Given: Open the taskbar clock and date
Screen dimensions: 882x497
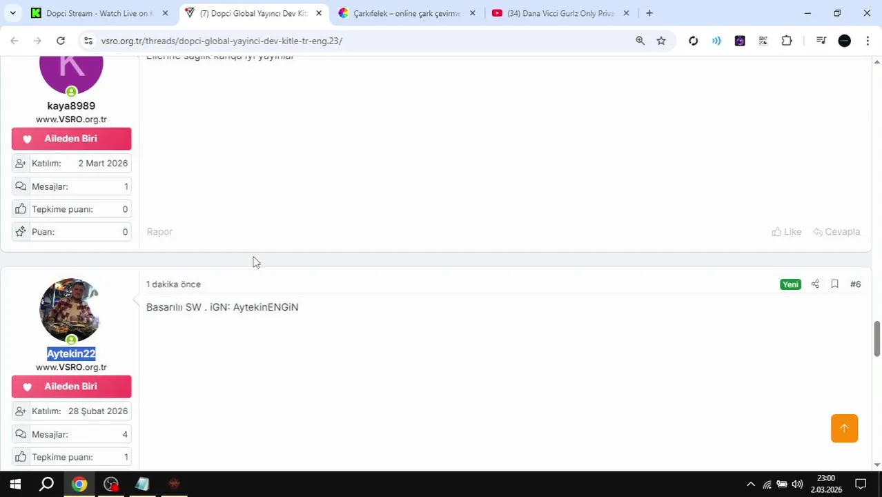Looking at the screenshot, I should (x=825, y=484).
